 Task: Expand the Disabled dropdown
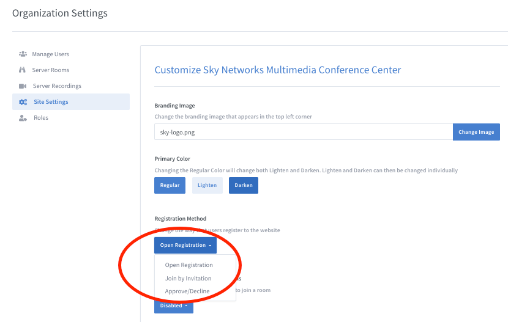point(174,306)
